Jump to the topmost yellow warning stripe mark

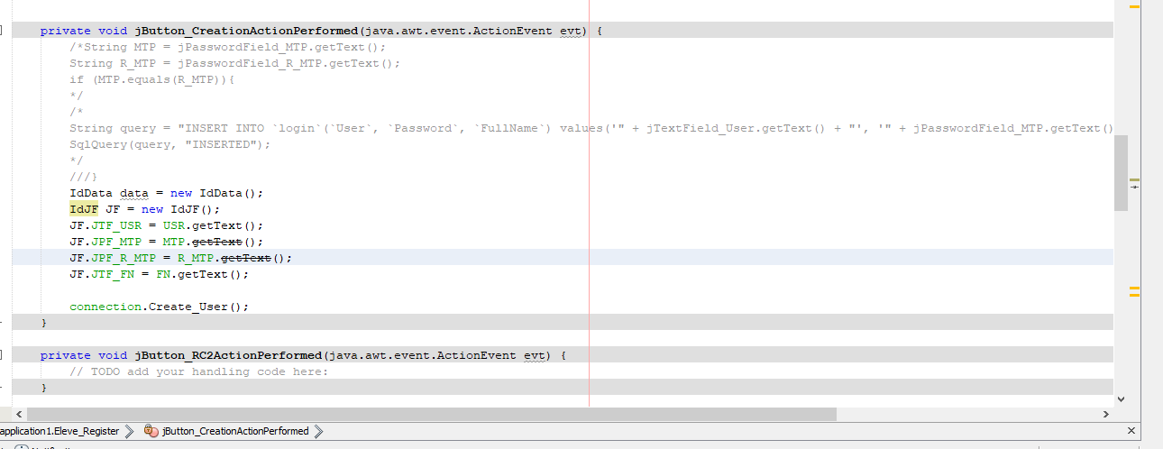point(1134,6)
